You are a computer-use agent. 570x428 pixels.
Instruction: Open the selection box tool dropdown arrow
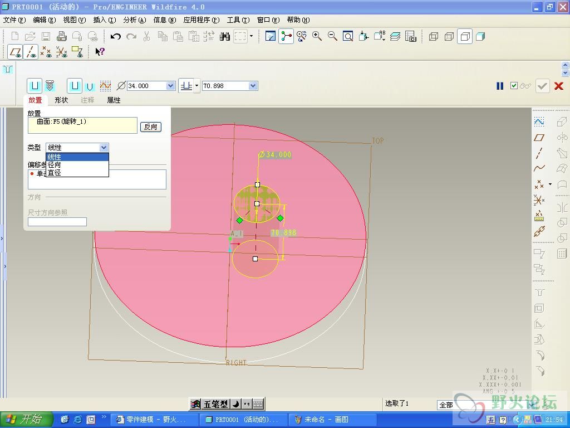(x=251, y=36)
